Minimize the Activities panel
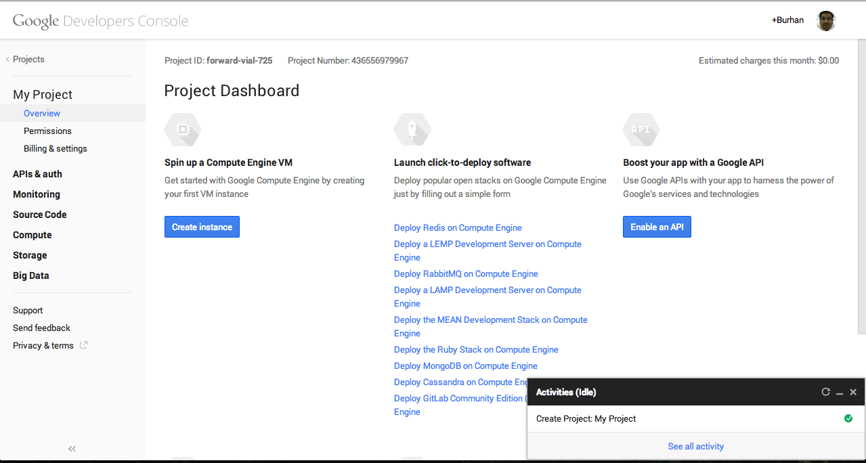The image size is (866, 463). (840, 393)
